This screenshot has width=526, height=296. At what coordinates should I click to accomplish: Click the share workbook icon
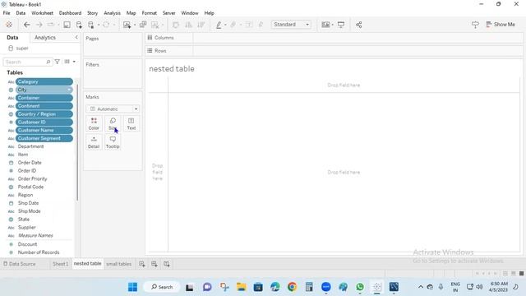358,25
